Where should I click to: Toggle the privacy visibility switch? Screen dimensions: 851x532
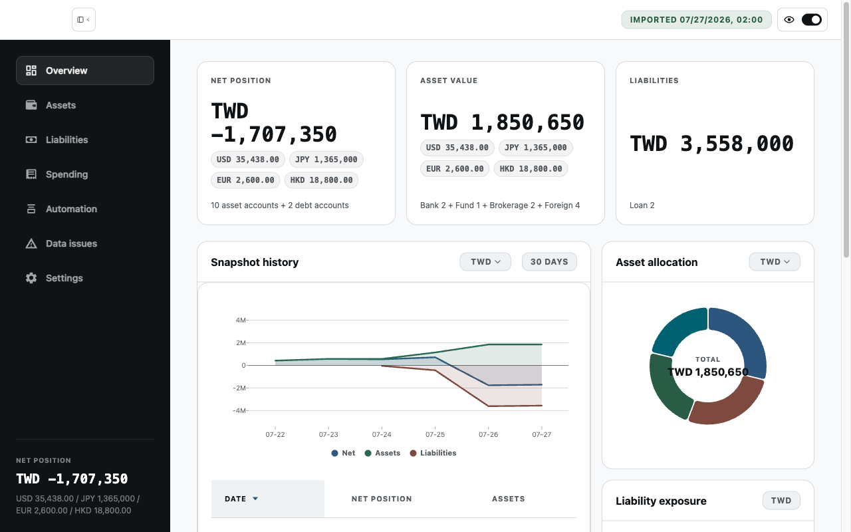(x=812, y=20)
